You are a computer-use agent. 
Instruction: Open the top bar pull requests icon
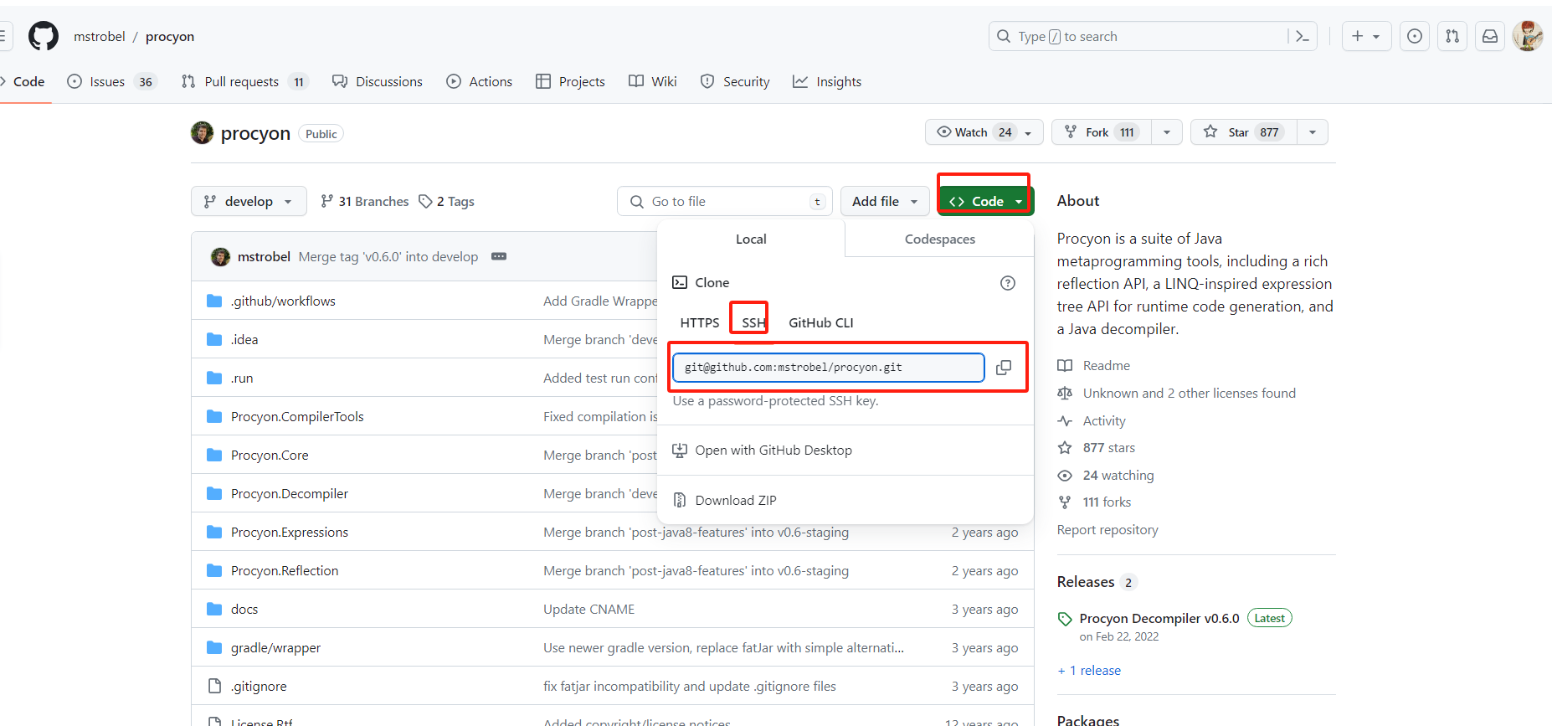[x=1452, y=36]
